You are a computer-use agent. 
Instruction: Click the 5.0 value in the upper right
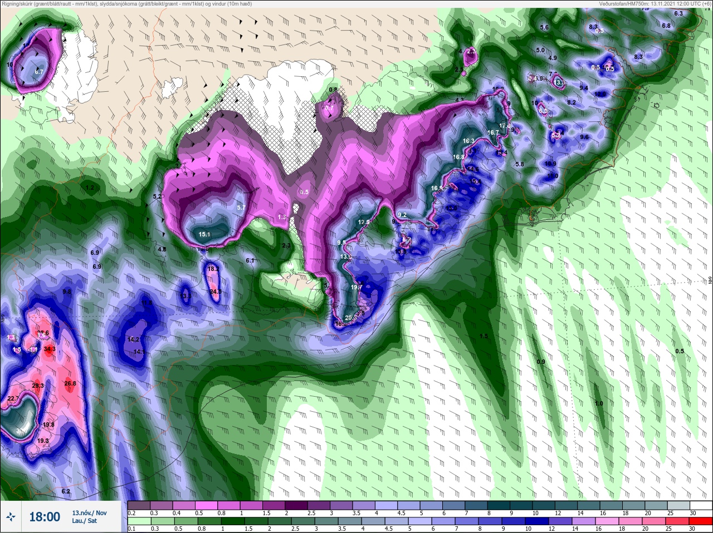(540, 50)
